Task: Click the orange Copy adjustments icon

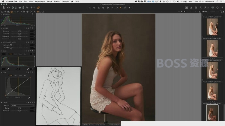Action: [x=38, y=7]
